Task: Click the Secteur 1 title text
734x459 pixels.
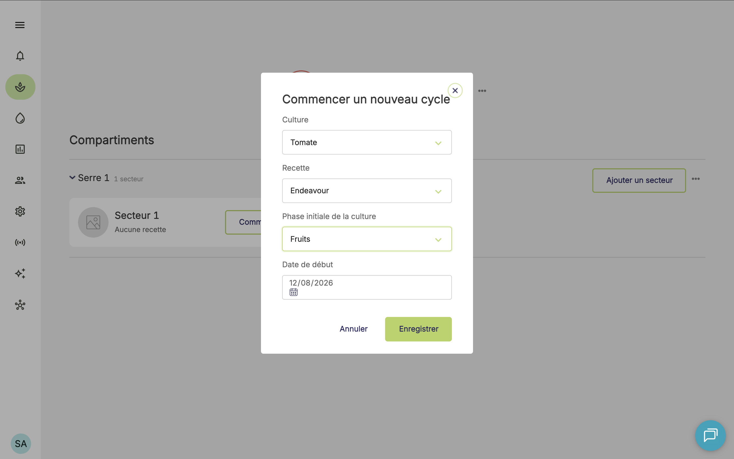Action: (137, 215)
